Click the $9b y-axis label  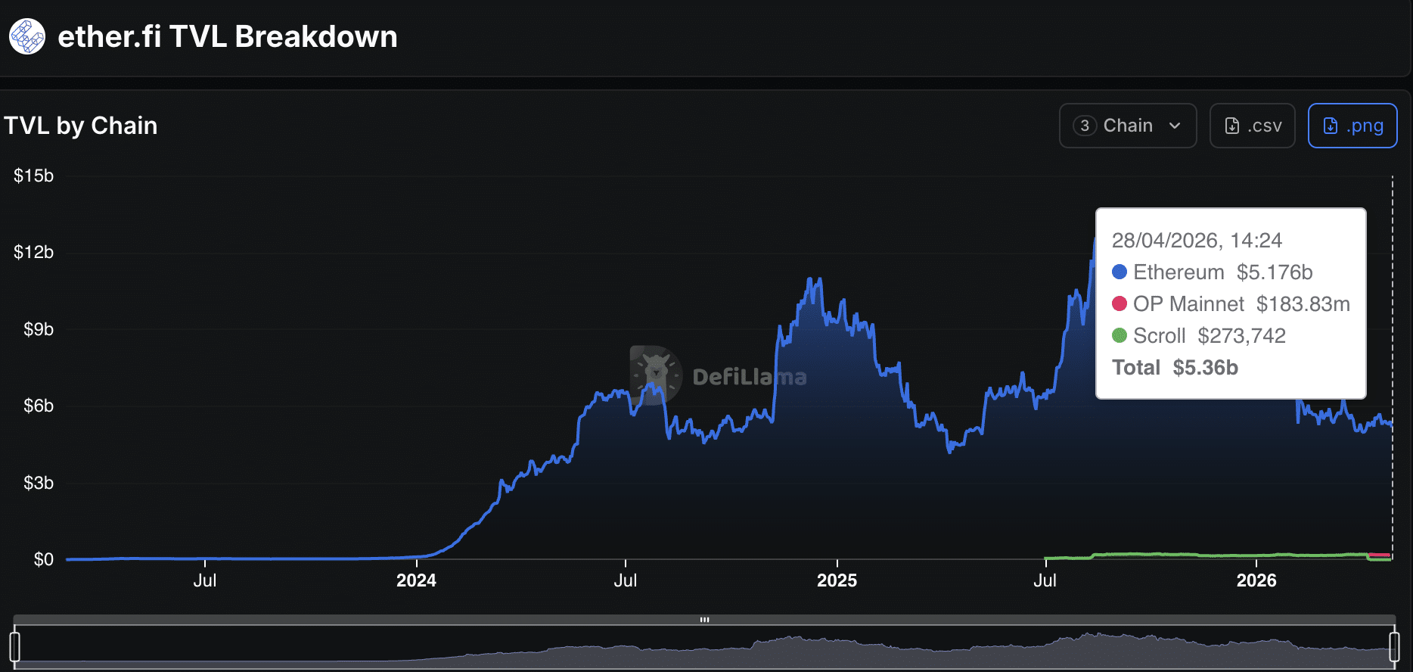tap(39, 329)
